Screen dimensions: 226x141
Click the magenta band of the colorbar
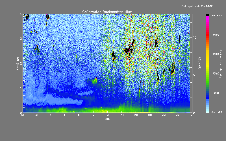pyautogui.click(x=207, y=17)
